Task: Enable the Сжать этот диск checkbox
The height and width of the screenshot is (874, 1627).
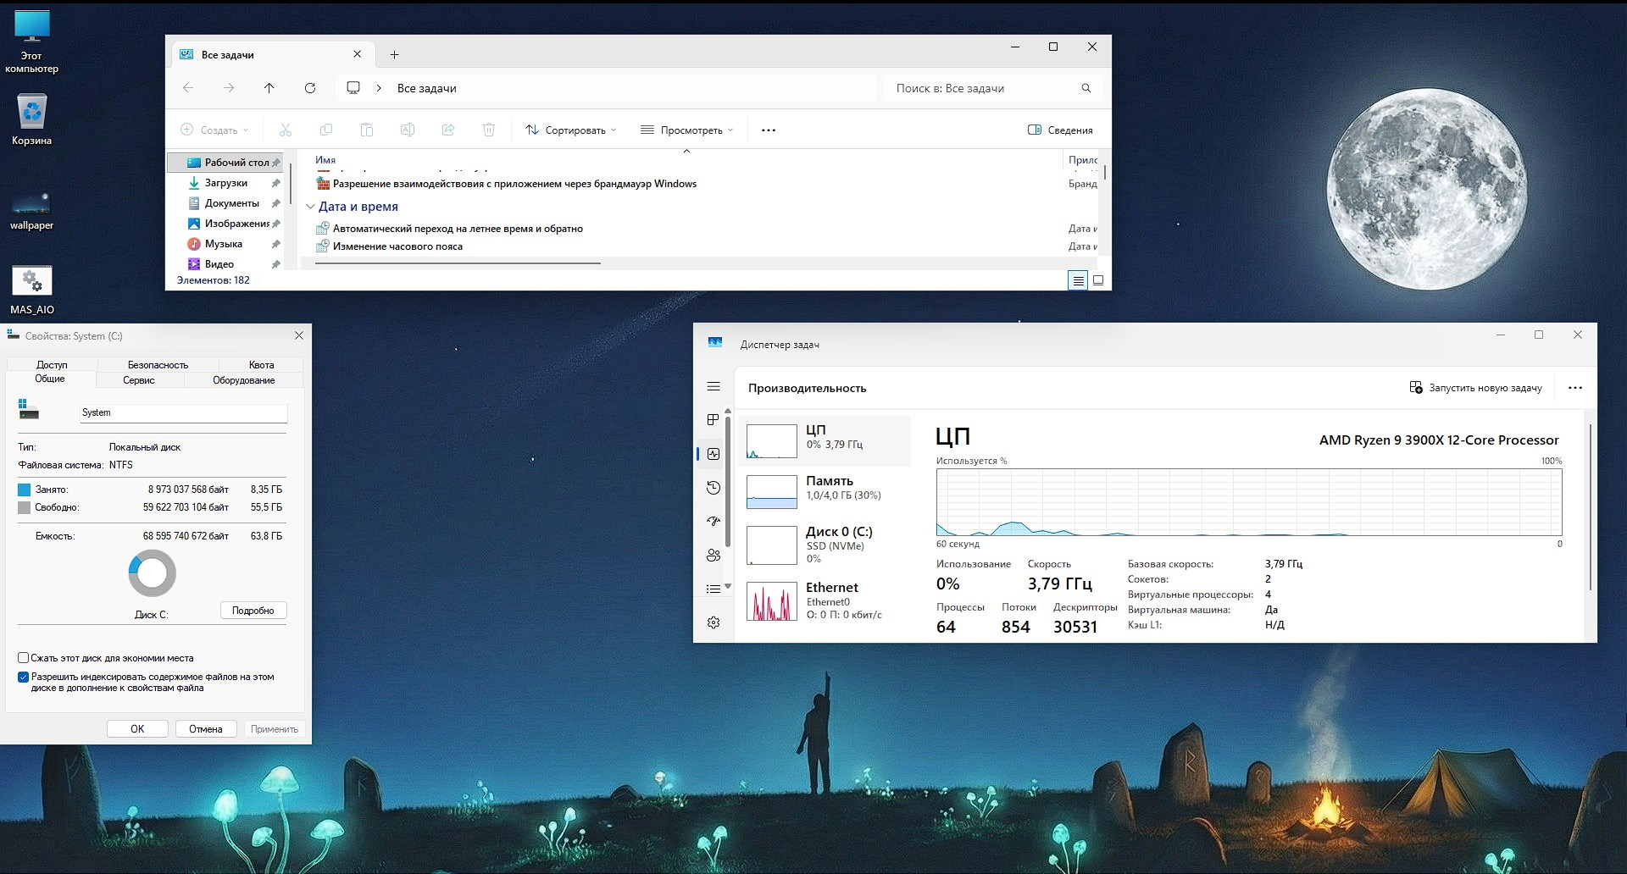Action: pos(21,658)
